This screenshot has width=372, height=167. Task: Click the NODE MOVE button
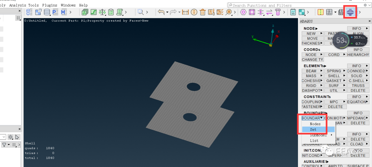pos(312,38)
